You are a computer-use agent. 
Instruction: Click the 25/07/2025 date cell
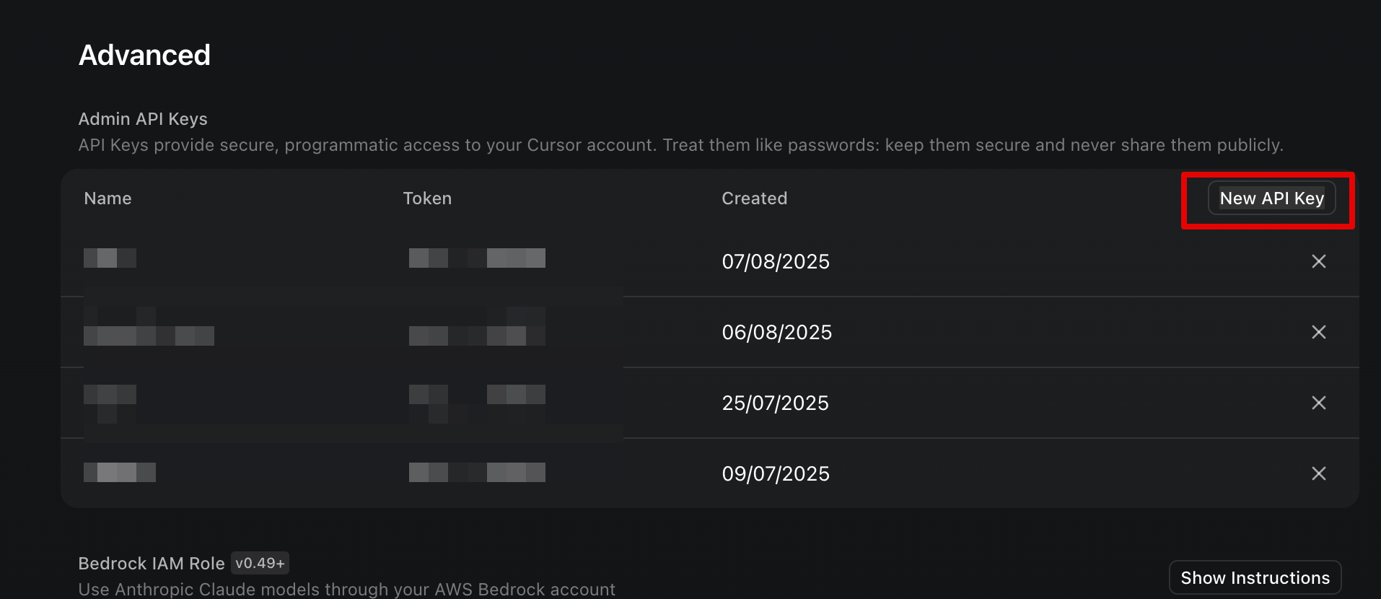tap(775, 403)
